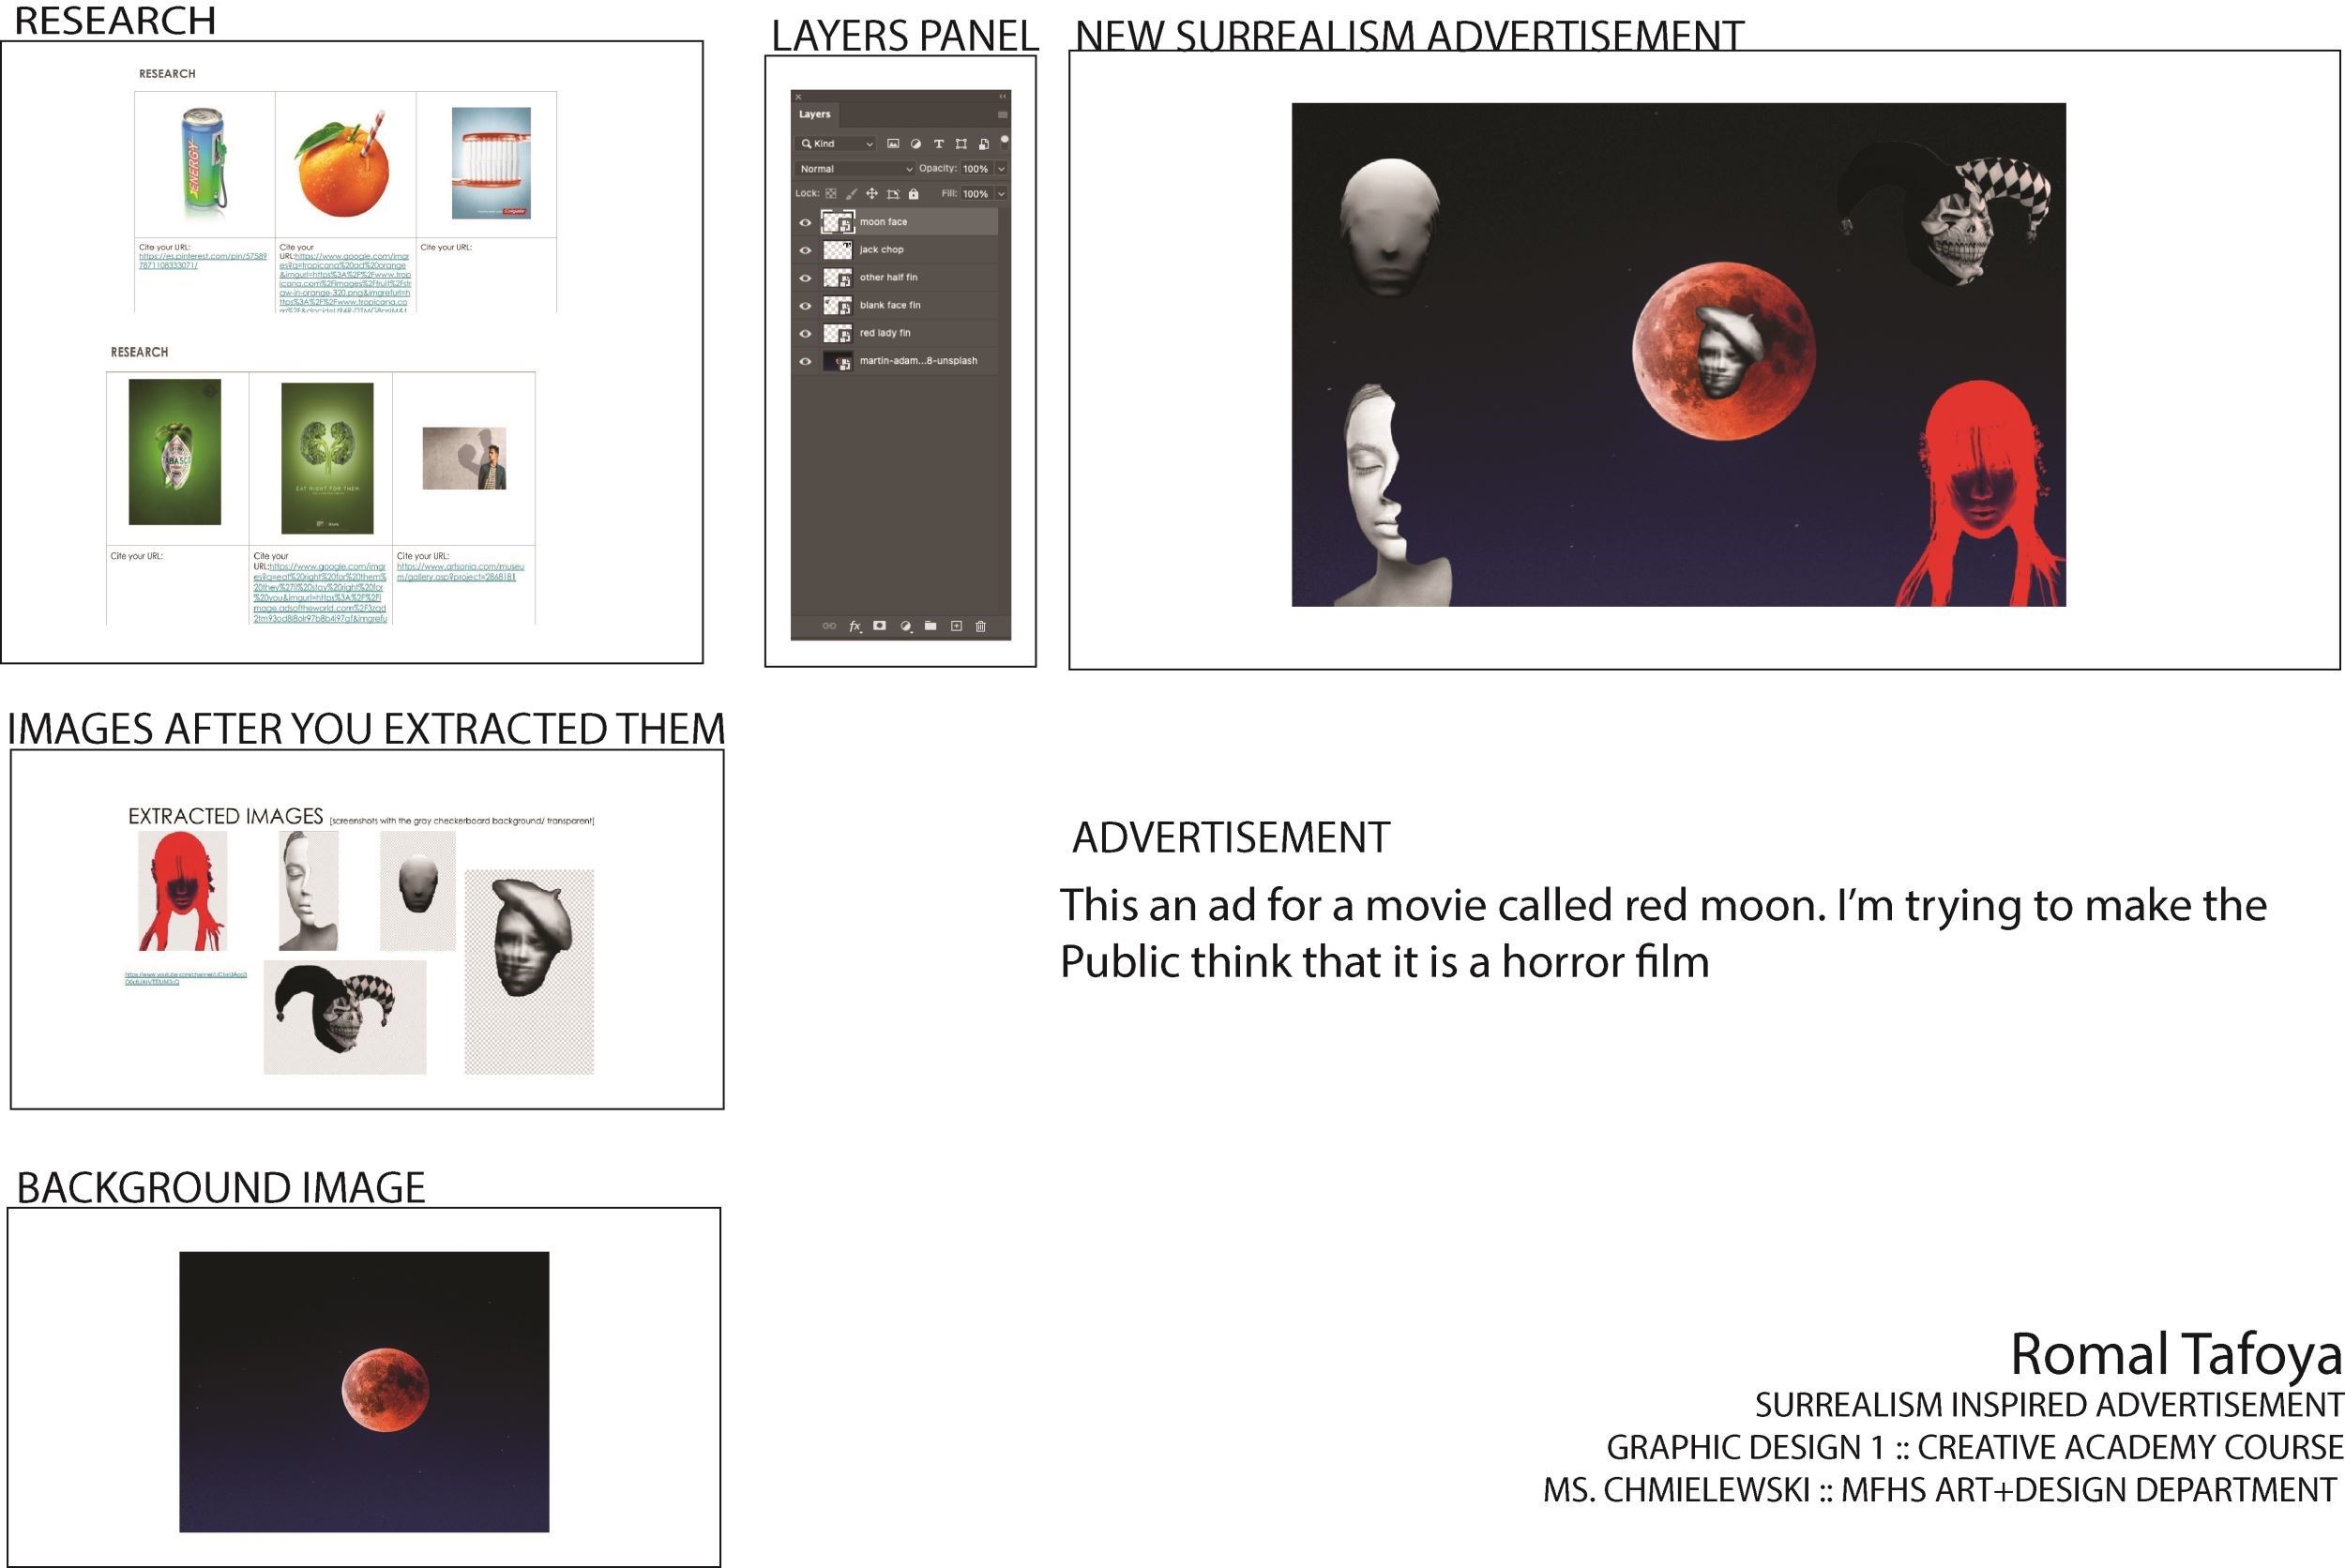Create a new group with folder icon

pos(930,626)
